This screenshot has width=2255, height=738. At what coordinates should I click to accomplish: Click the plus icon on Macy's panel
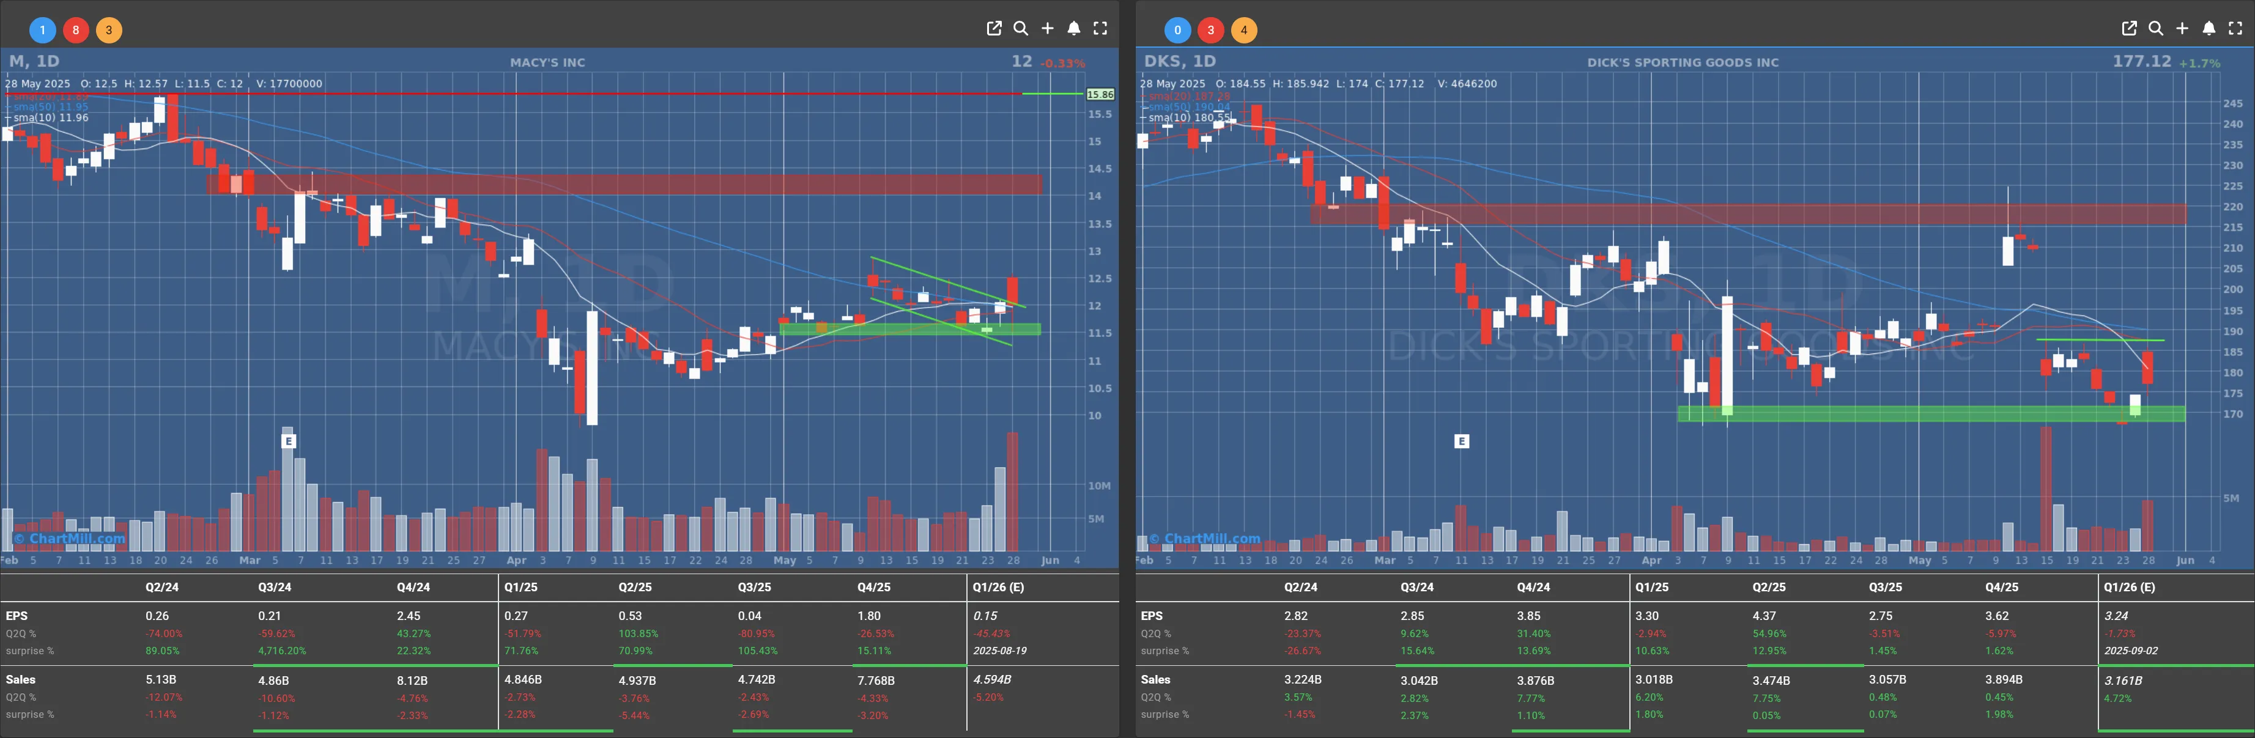coord(1047,29)
